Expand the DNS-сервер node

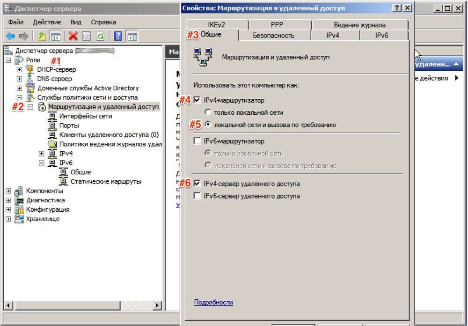coord(19,79)
